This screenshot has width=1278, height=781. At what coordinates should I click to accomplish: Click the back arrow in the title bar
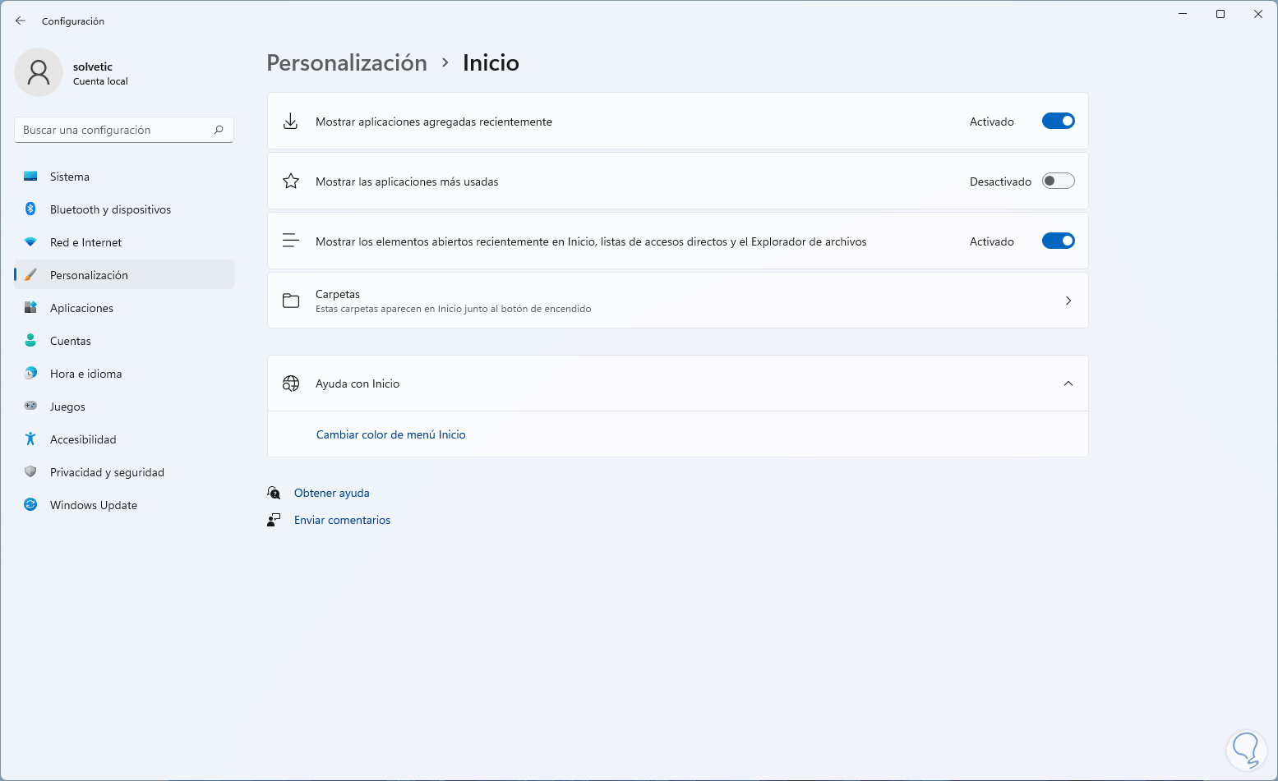[21, 21]
